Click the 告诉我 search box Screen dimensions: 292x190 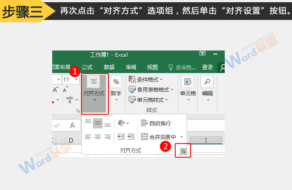point(182,67)
